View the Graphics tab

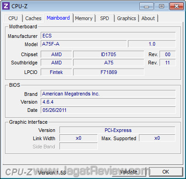127,18
